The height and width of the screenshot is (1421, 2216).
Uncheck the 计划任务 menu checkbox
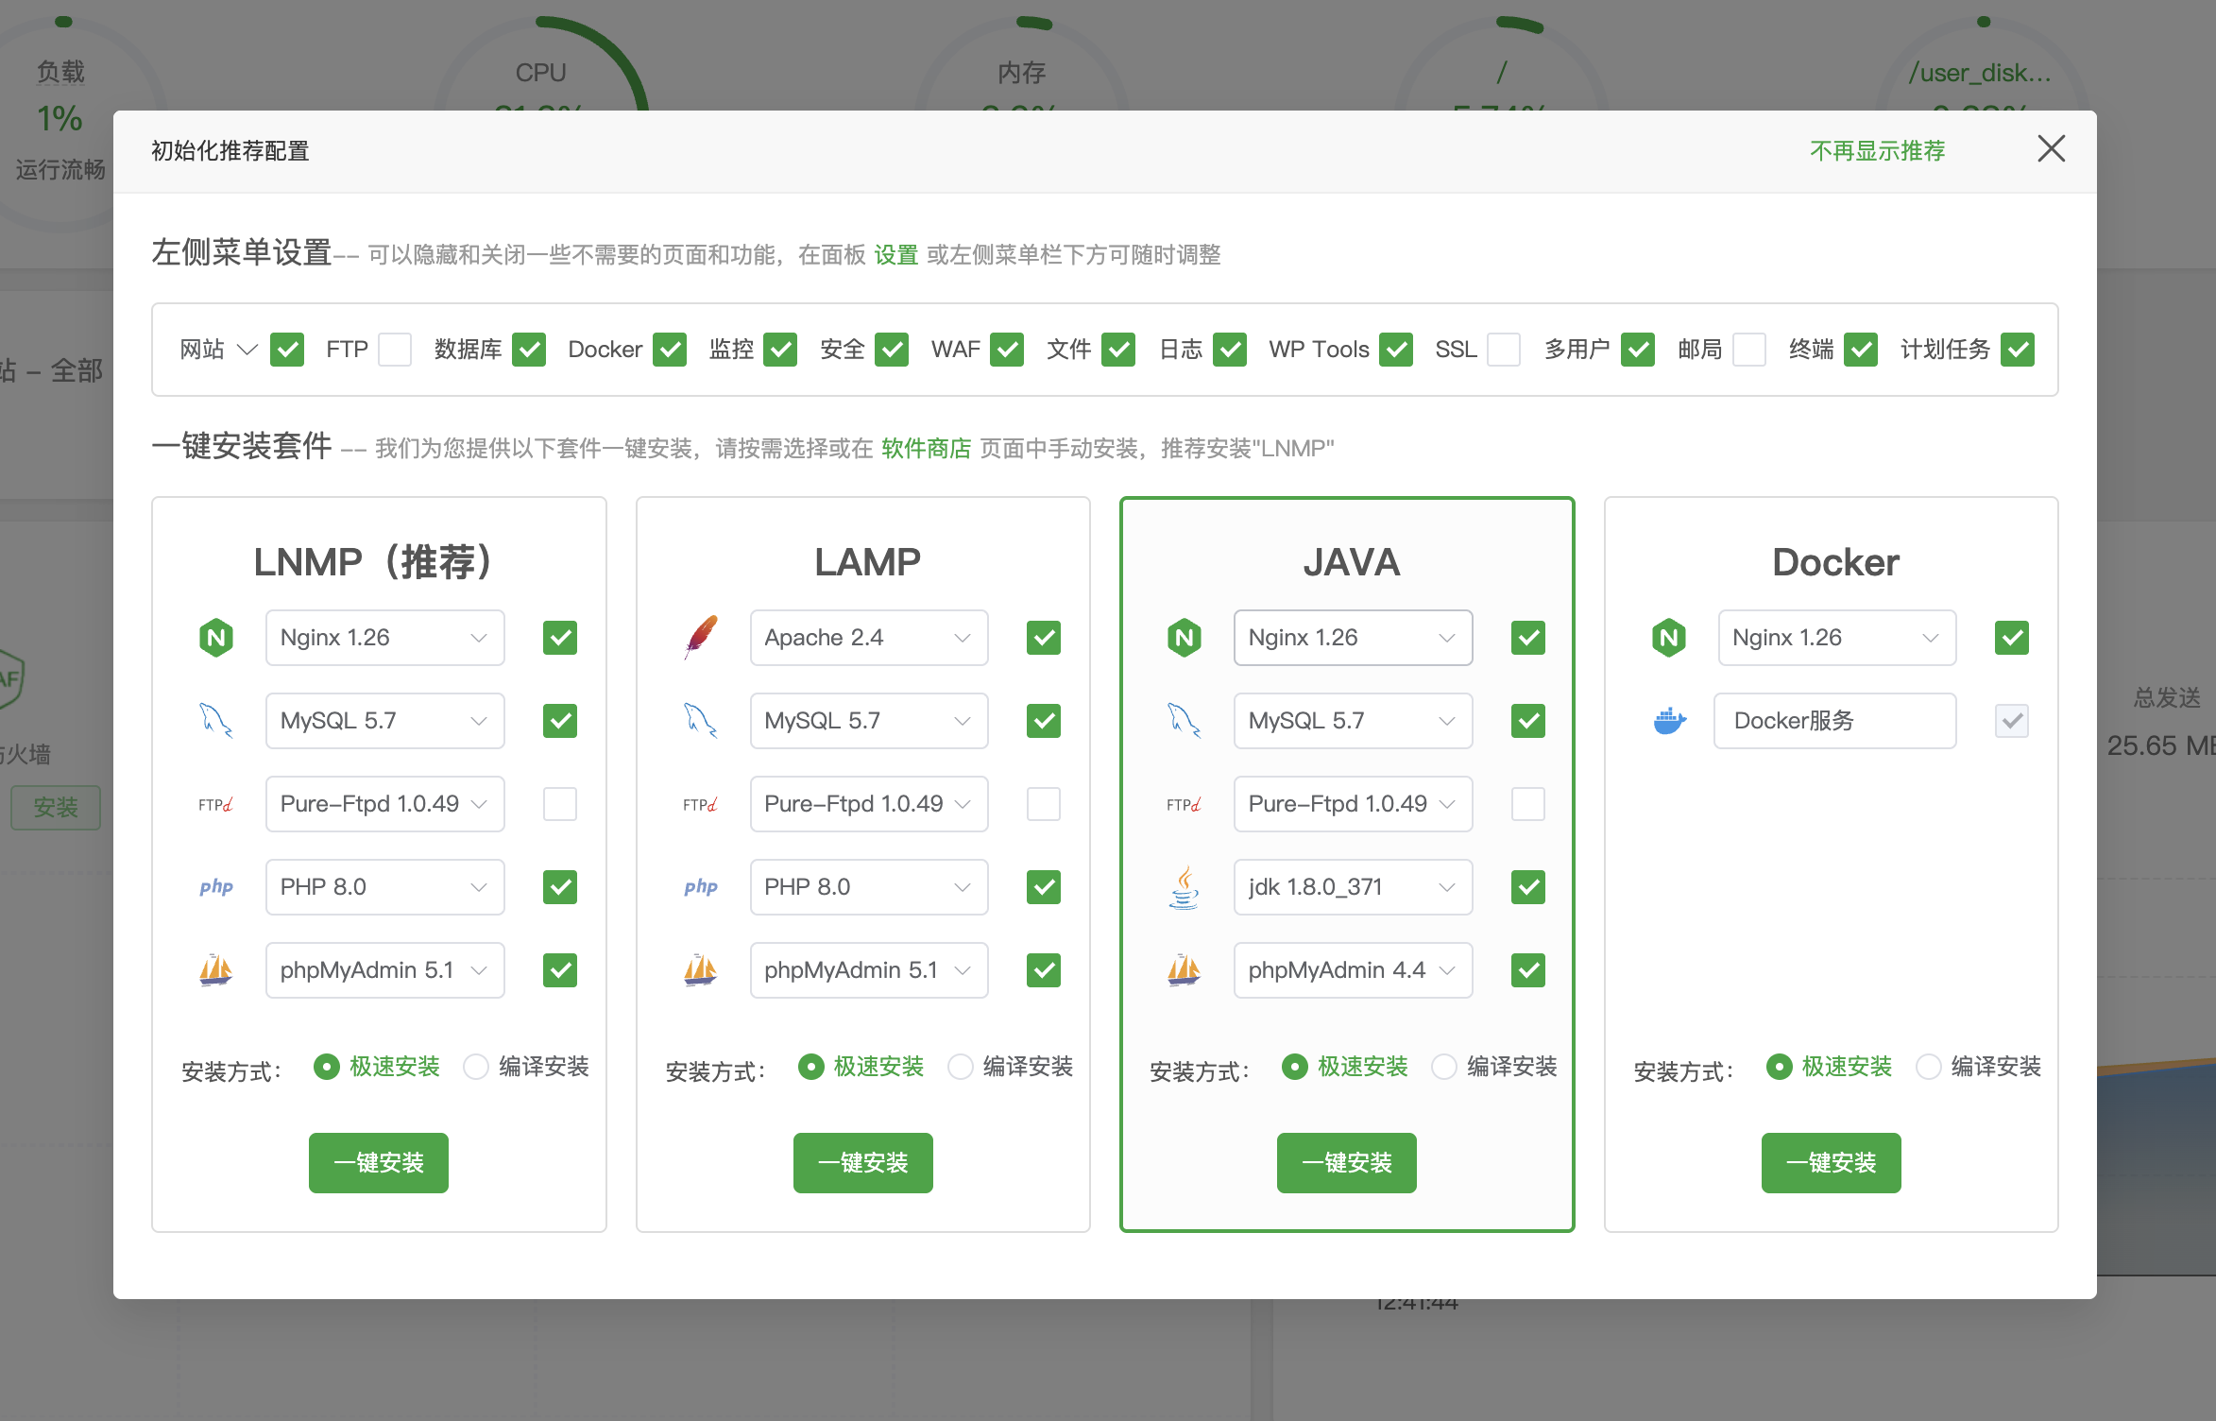[2018, 350]
